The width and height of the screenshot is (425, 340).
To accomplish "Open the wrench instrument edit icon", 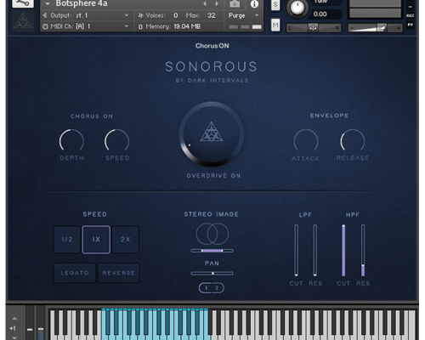I will point(23,3).
